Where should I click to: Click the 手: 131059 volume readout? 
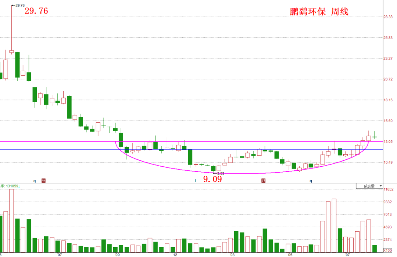point(10,186)
